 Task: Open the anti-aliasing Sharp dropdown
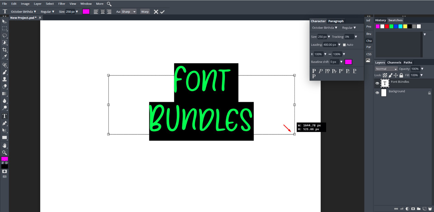129,12
